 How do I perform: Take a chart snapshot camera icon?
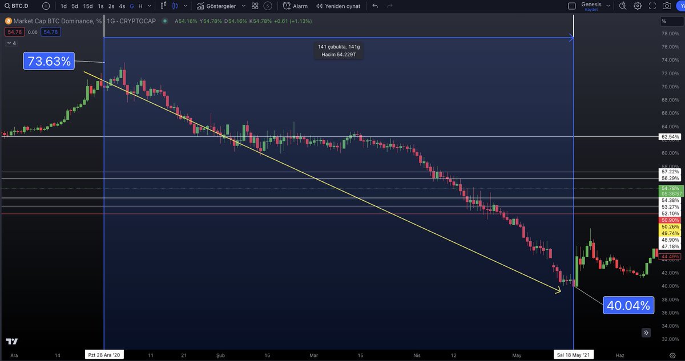667,6
